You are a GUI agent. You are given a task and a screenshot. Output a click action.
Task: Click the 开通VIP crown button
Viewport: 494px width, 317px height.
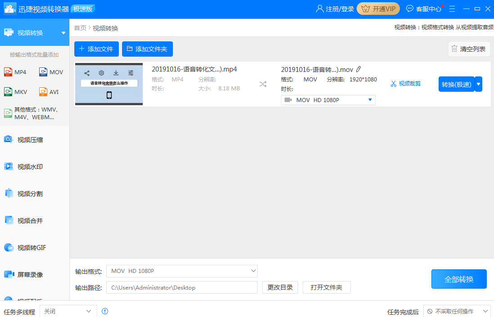(x=378, y=9)
